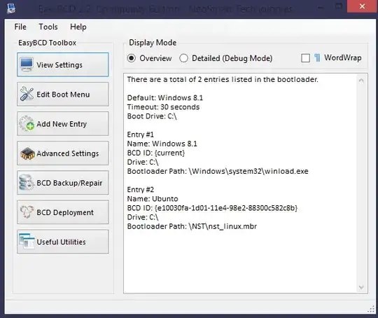Click the BCD Deployment icon
Screen dimensions: 378x318
[x=27, y=212]
